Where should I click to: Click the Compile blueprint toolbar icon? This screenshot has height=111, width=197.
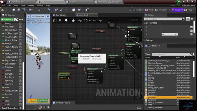click(2, 10)
